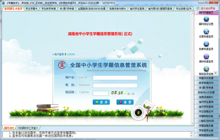
Task: Click the 登录 login button
Action: (x=101, y=102)
